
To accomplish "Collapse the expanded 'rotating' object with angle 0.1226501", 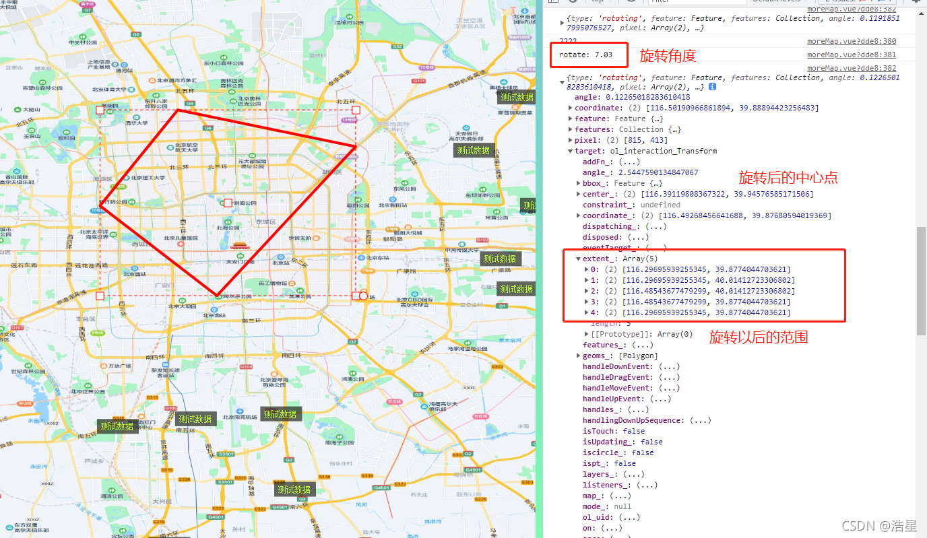I will pos(563,82).
